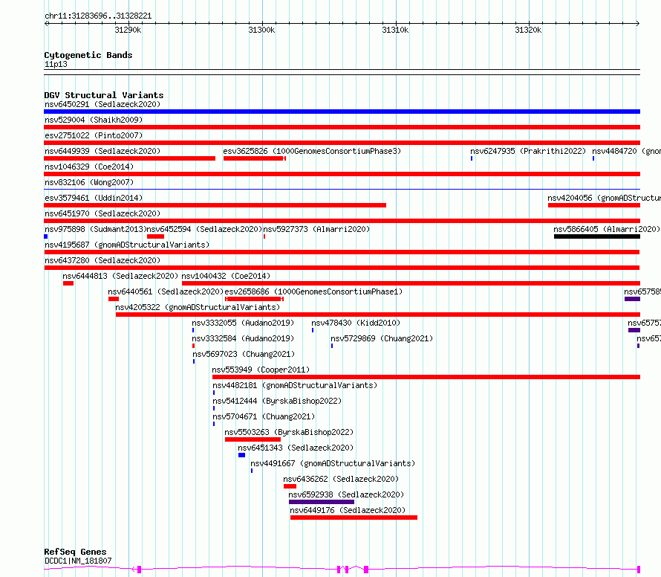The height and width of the screenshot is (577, 661).
Task: Open nsv1040432 (Coe2014) variant
Action: point(226,276)
